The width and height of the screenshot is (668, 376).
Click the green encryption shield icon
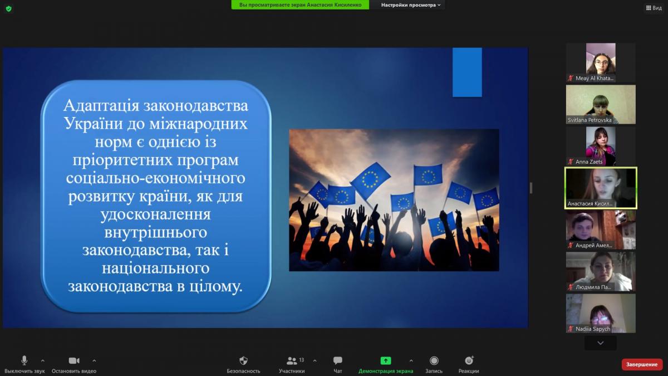point(8,8)
